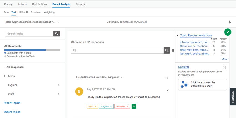Collapse the Topic Recommendations section
The width and height of the screenshot is (236, 118).
[177, 36]
